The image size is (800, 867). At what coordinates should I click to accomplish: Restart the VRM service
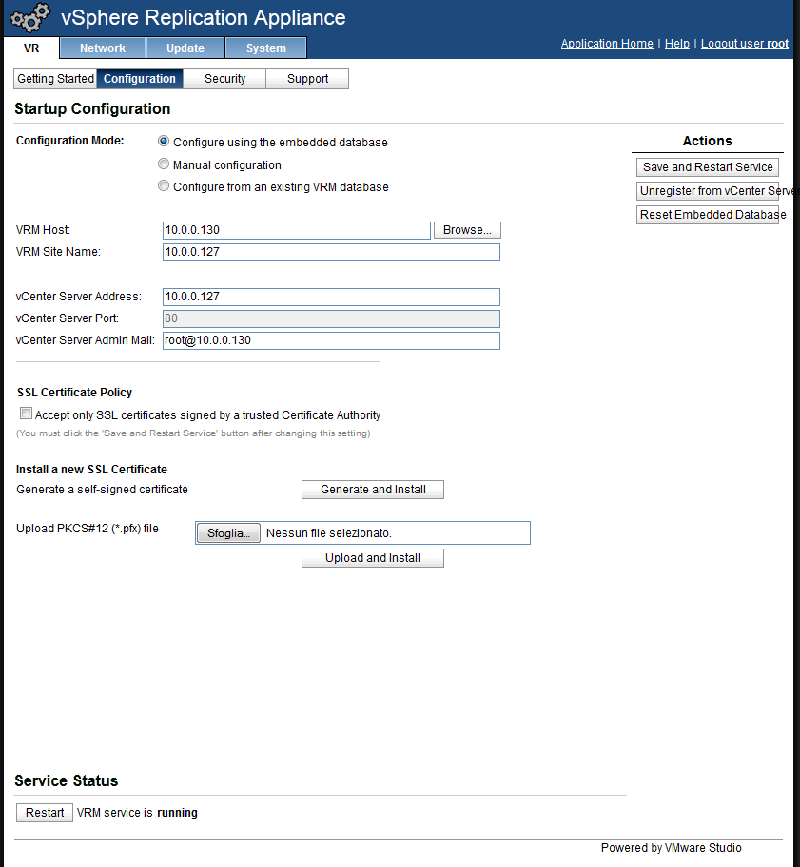[44, 812]
